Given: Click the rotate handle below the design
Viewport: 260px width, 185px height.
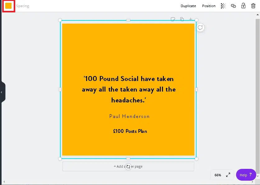Looking at the screenshot, I should pyautogui.click(x=128, y=167).
